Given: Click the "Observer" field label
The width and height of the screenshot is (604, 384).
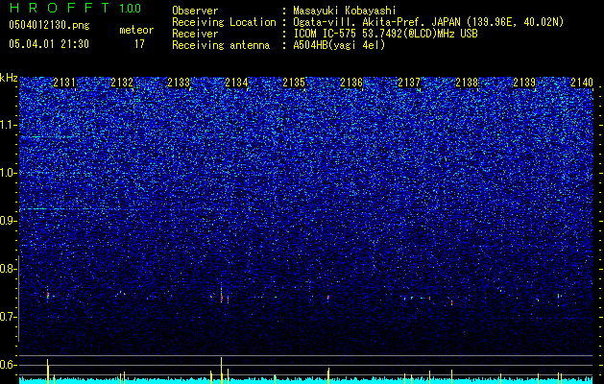Looking at the screenshot, I should tap(195, 11).
